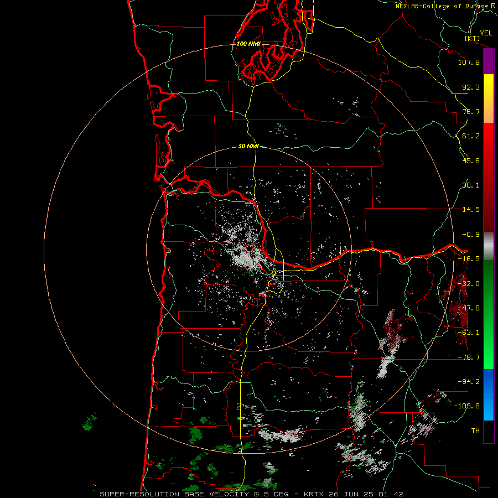The height and width of the screenshot is (498, 498).
Task: Click the 100 NMI range ring label
Action: coord(248,44)
